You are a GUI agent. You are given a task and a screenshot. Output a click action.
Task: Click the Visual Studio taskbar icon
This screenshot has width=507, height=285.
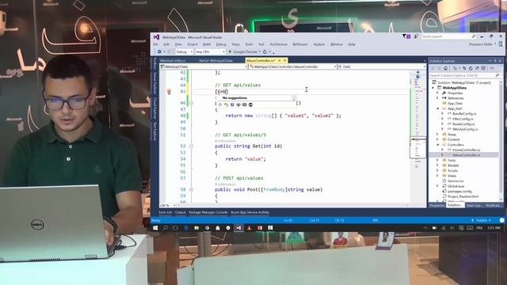click(x=238, y=228)
